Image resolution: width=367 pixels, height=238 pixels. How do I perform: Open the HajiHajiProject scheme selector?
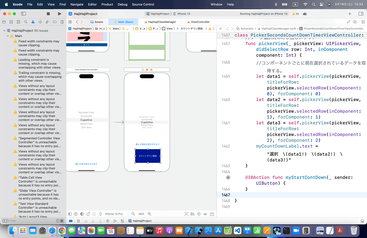[x=157, y=14]
